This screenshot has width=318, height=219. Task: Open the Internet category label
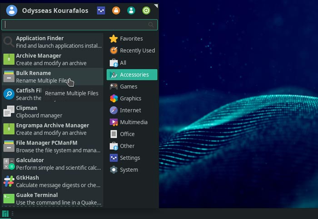coord(130,110)
